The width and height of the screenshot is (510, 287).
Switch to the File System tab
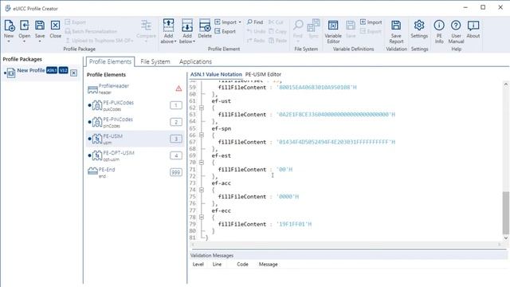(155, 61)
